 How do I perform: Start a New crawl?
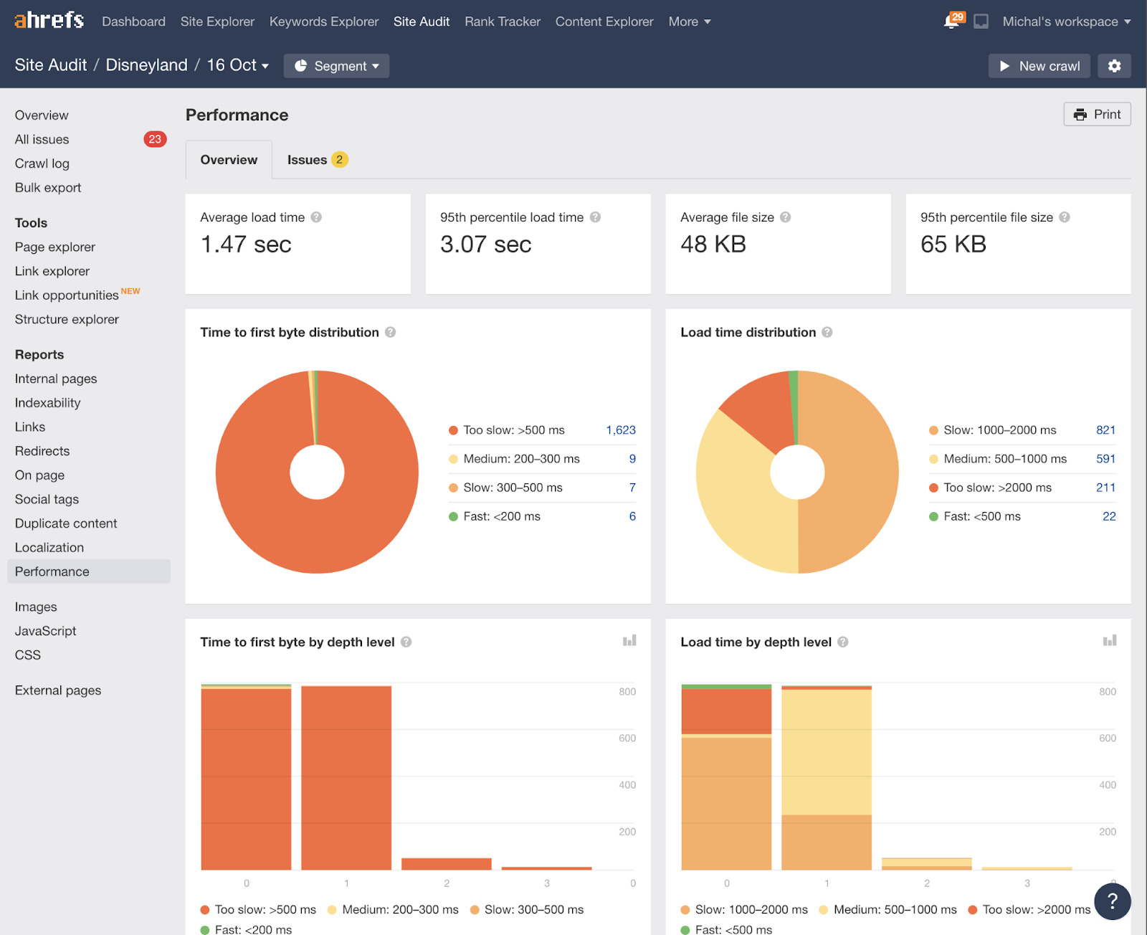[1039, 65]
